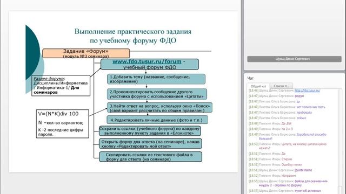Click step 1 Добавить тему box

coord(156,79)
